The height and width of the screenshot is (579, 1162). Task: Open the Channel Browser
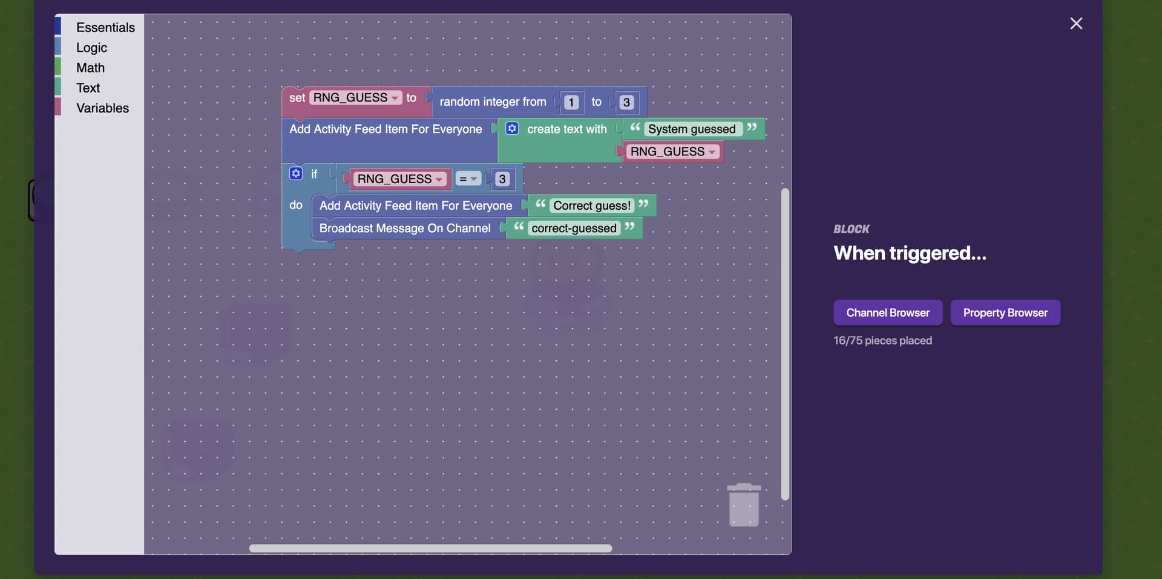tap(887, 312)
